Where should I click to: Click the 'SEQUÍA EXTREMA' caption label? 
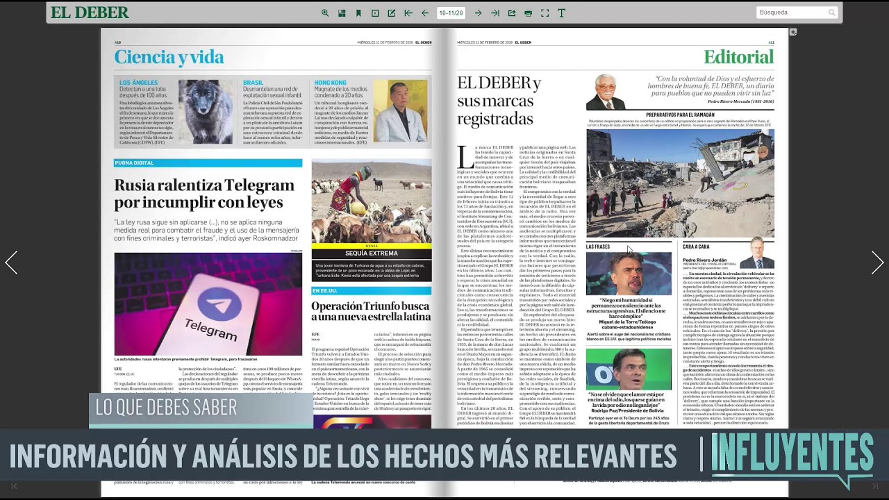[372, 253]
